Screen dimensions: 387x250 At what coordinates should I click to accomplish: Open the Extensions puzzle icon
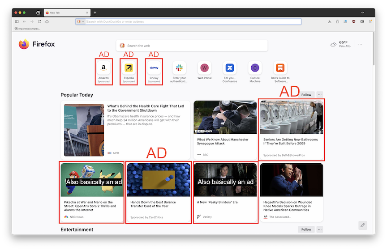click(337, 21)
